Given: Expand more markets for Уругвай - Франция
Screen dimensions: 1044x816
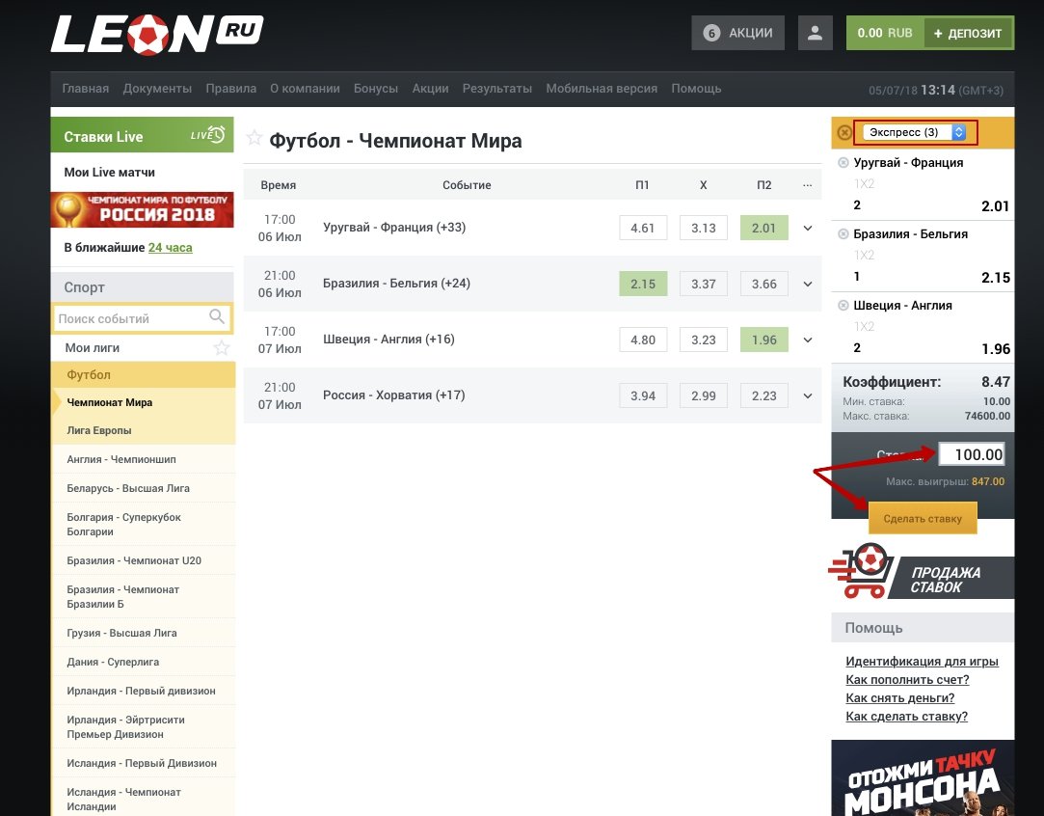Looking at the screenshot, I should tap(808, 228).
